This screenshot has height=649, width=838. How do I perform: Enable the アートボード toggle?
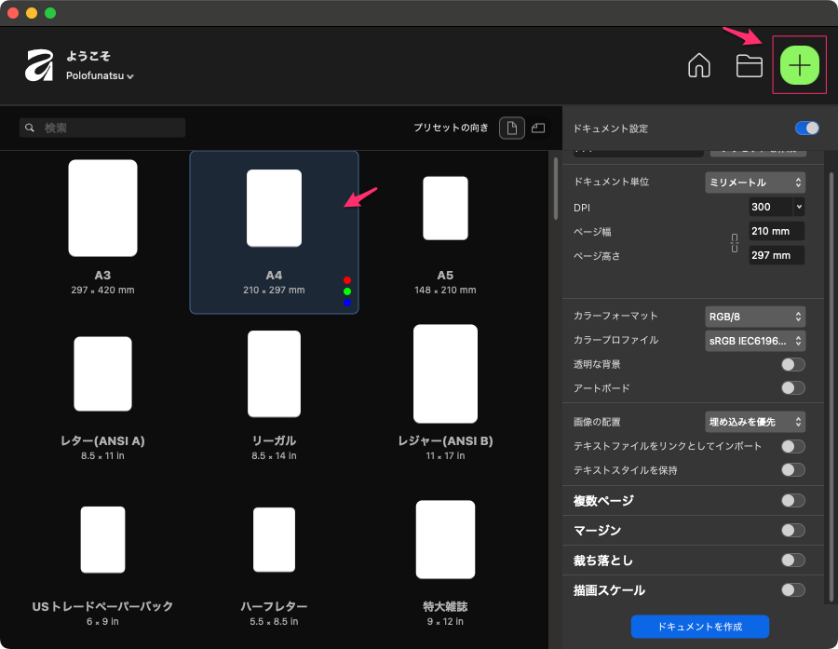pos(792,388)
